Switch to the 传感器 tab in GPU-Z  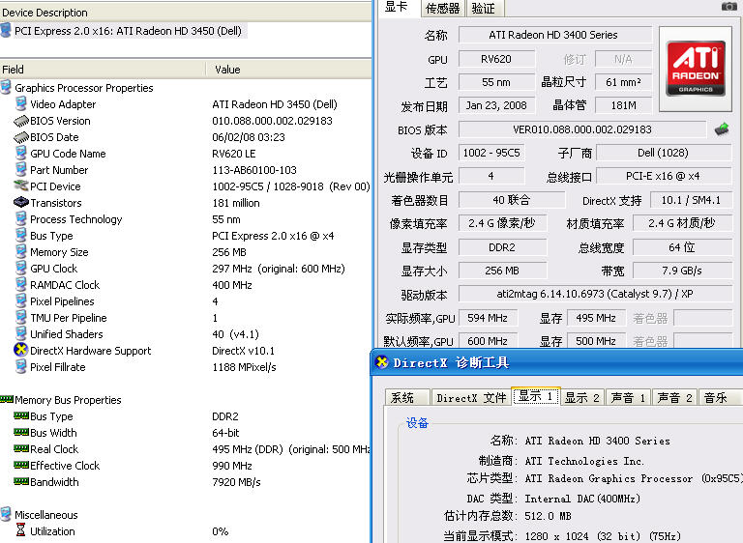(x=442, y=9)
